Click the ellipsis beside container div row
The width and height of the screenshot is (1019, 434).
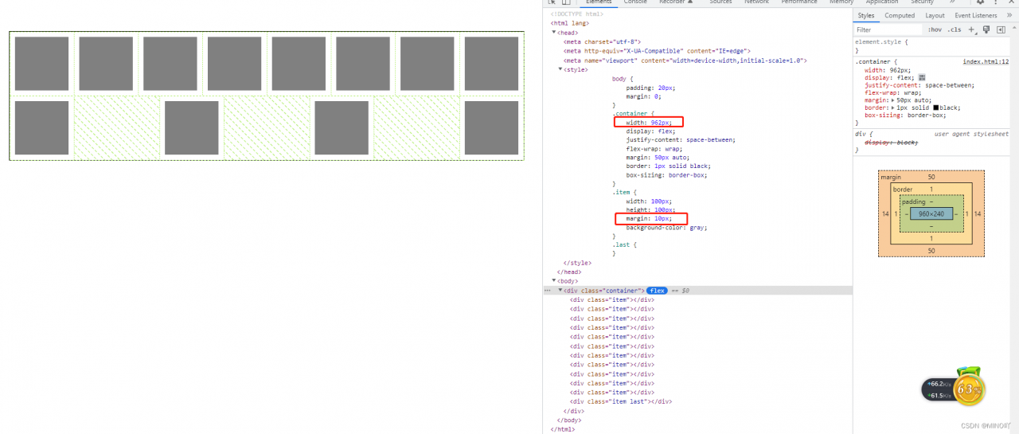(x=547, y=291)
